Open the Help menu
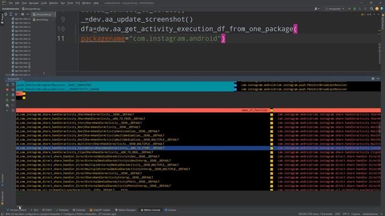The image size is (385, 216). (x=96, y=3)
